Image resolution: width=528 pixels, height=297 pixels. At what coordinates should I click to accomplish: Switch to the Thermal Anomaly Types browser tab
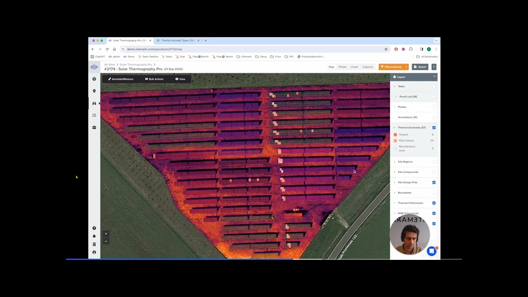point(177,40)
